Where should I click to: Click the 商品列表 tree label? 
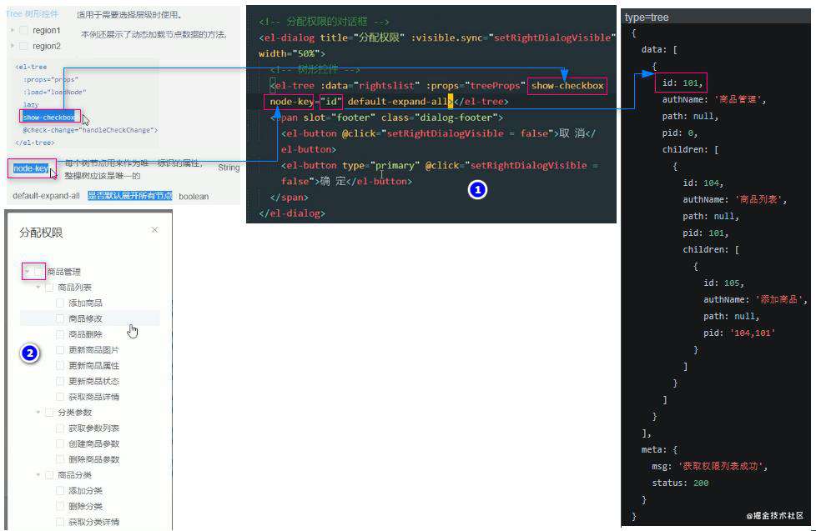74,287
